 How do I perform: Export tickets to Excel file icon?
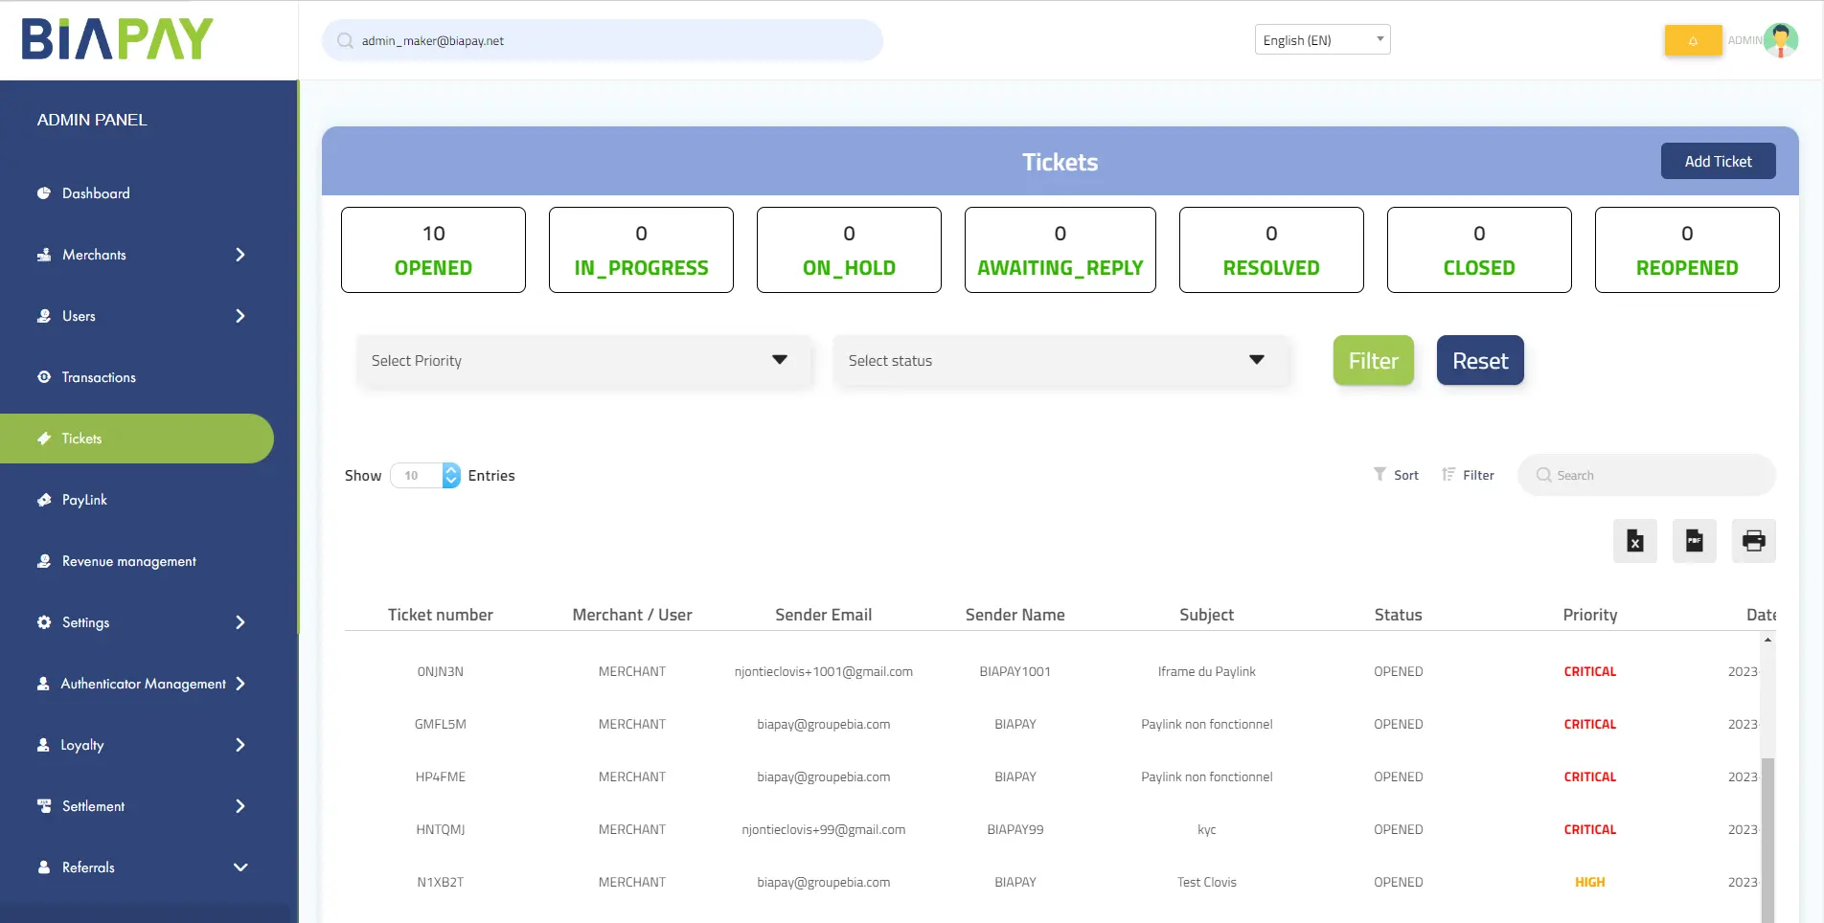tap(1634, 541)
